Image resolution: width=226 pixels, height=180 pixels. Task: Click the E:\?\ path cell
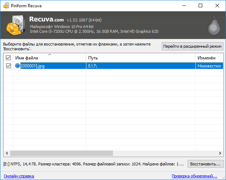coord(141,66)
